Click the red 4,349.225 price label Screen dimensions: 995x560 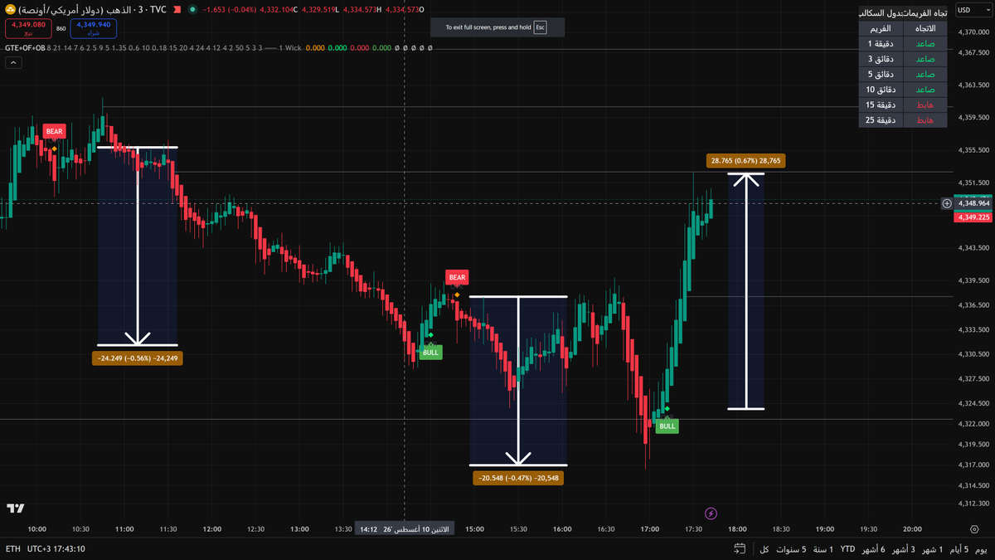(973, 217)
